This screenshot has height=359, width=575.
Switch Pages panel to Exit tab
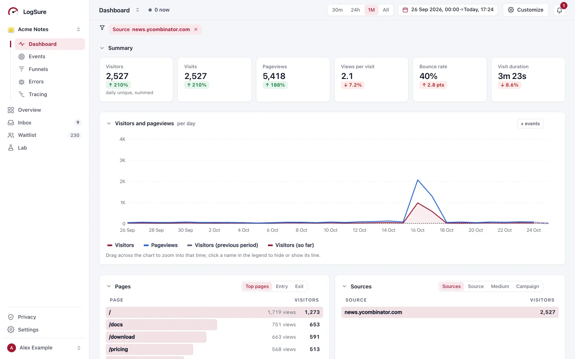click(299, 286)
